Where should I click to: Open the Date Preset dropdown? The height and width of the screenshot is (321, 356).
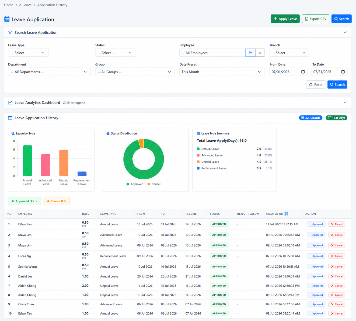pos(222,72)
